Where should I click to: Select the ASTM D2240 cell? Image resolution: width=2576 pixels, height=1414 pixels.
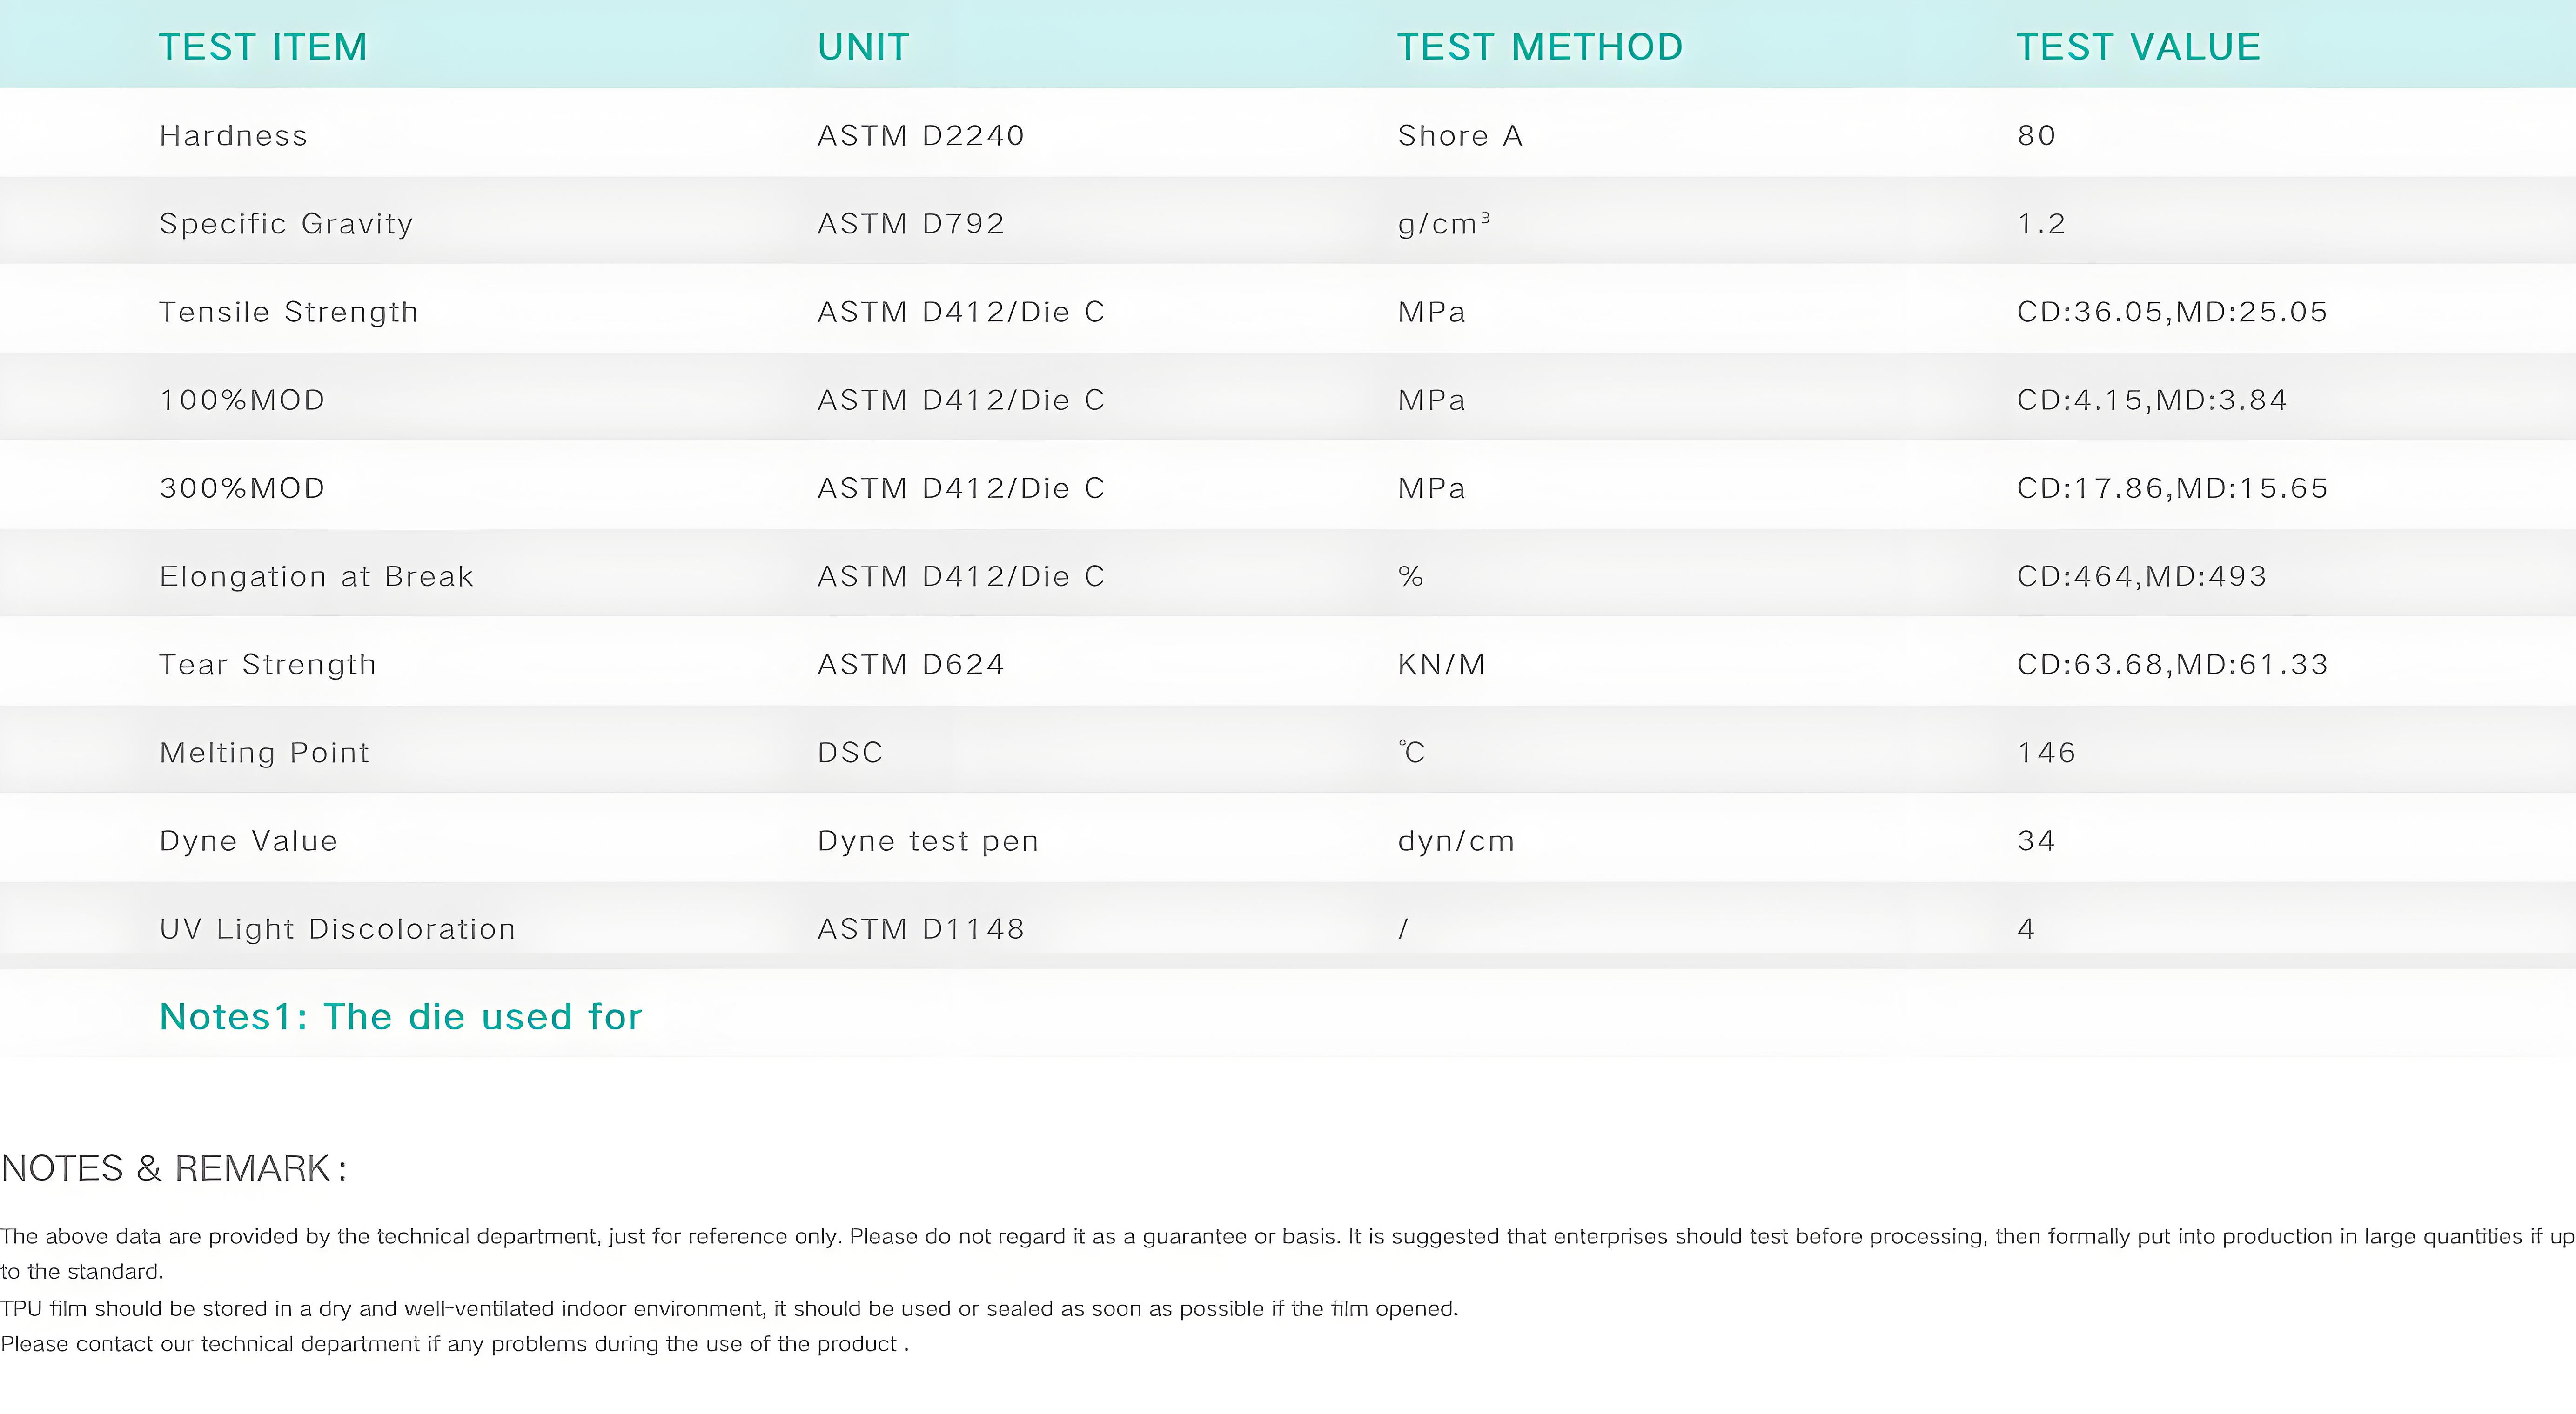pyautogui.click(x=920, y=135)
